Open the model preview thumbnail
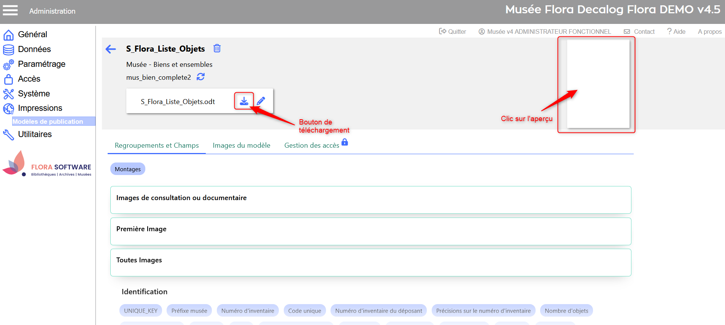The width and height of the screenshot is (725, 325). tap(598, 84)
